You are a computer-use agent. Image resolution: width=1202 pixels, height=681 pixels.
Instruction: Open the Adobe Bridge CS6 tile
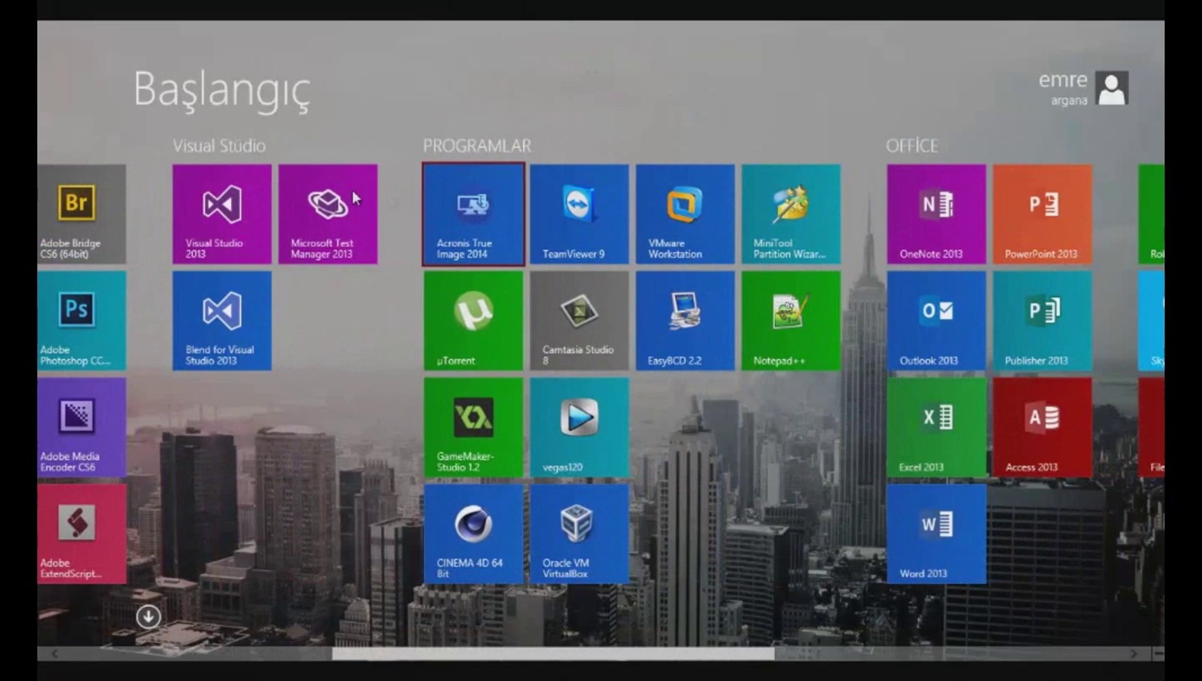pyautogui.click(x=81, y=214)
